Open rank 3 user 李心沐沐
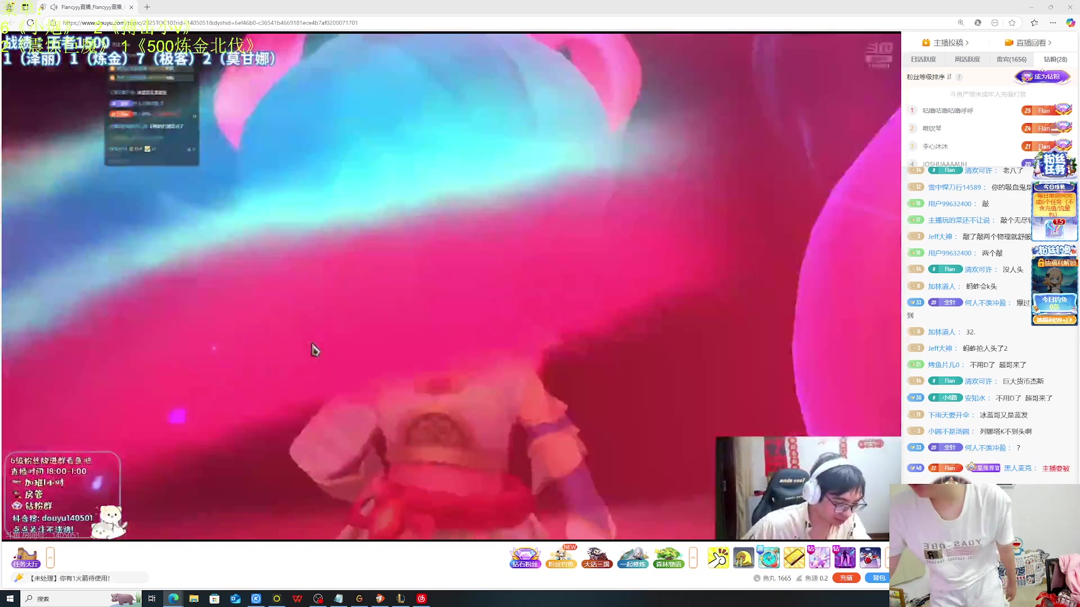The image size is (1080, 607). click(935, 147)
